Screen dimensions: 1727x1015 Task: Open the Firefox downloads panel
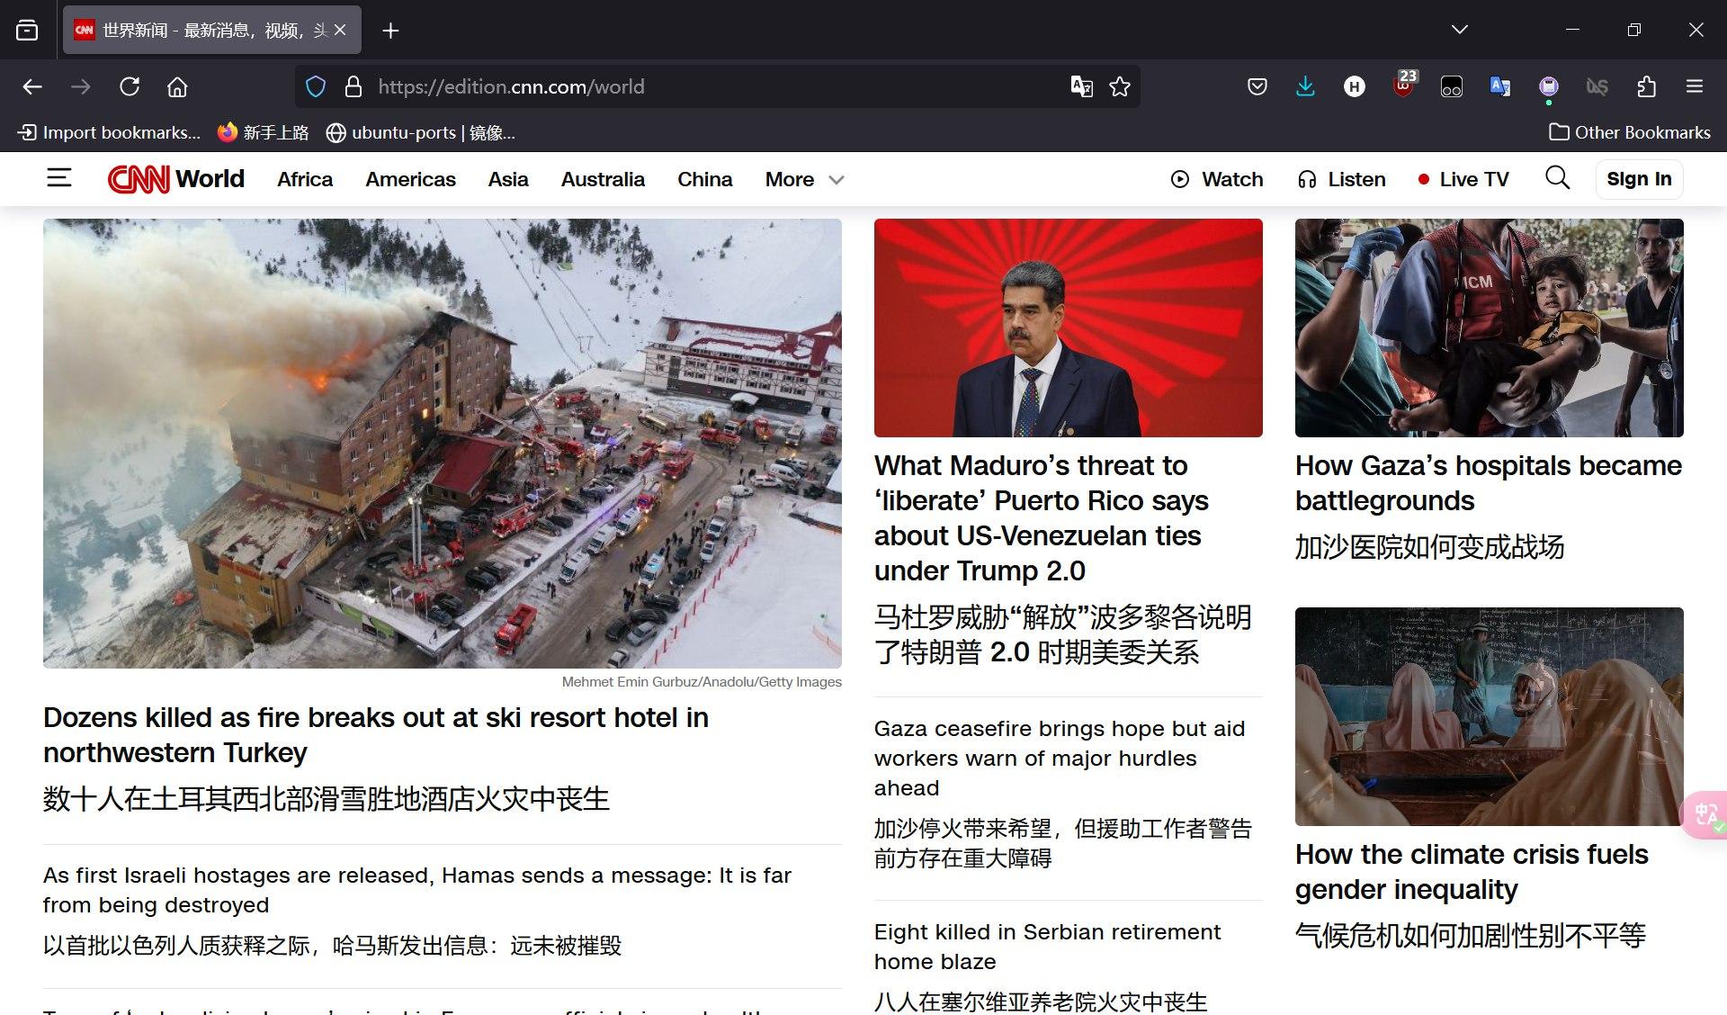1305,86
